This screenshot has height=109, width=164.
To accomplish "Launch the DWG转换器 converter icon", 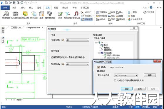I will [16, 15].
